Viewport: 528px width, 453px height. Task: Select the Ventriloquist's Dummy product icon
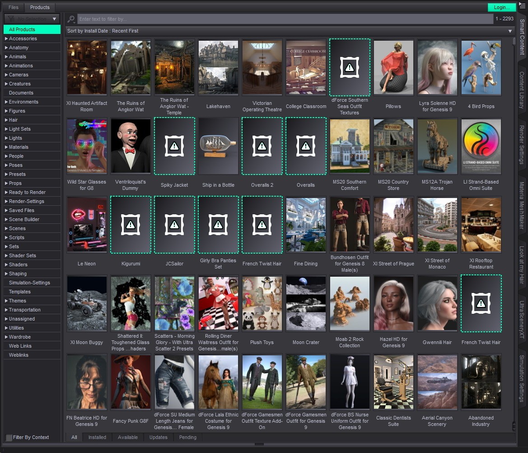131,146
